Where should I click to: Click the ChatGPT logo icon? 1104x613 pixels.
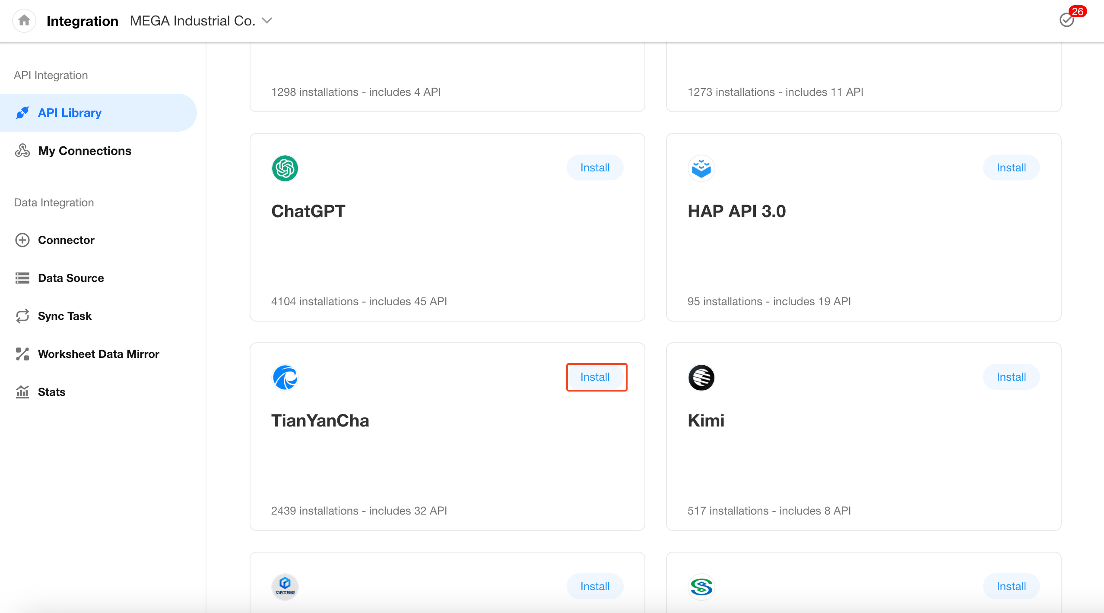click(285, 168)
